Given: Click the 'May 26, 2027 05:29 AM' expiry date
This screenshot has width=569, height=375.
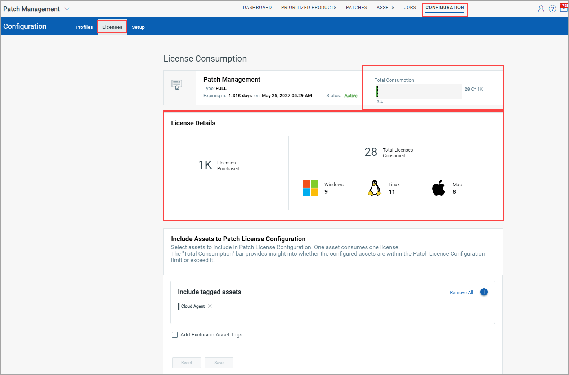Looking at the screenshot, I should [287, 96].
